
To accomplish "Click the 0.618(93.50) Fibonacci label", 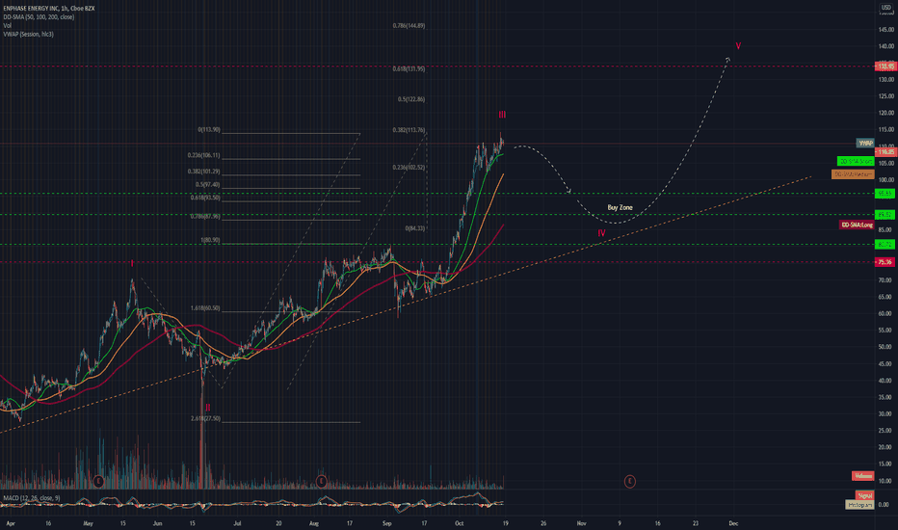I will (x=205, y=198).
